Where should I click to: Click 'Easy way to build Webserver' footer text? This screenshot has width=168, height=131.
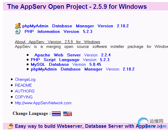[x=49, y=126]
